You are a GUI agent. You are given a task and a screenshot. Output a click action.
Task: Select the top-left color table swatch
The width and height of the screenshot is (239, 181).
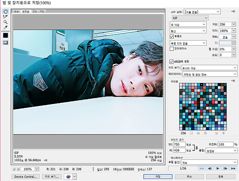pos(181,85)
